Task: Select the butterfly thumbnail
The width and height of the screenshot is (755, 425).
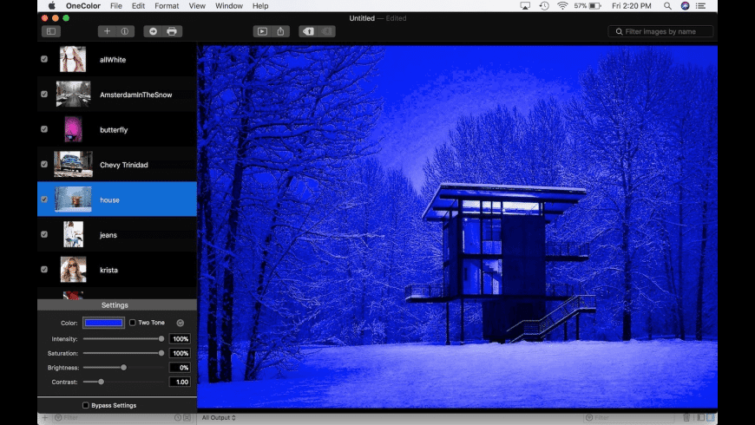Action: point(73,129)
